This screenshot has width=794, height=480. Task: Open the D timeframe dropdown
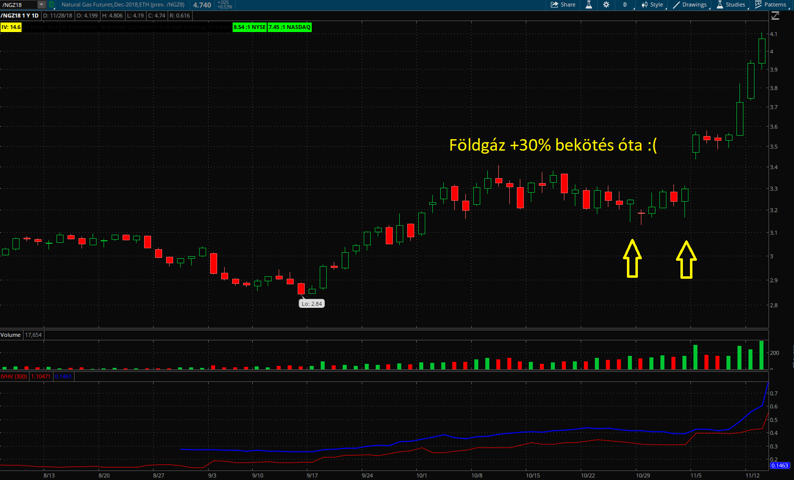coord(626,5)
